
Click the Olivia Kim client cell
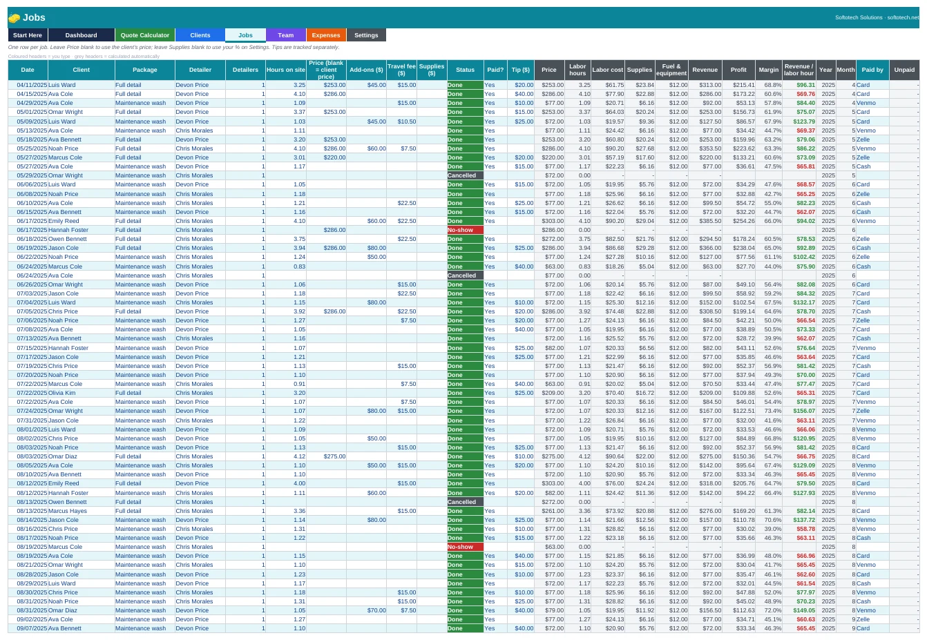pos(82,393)
